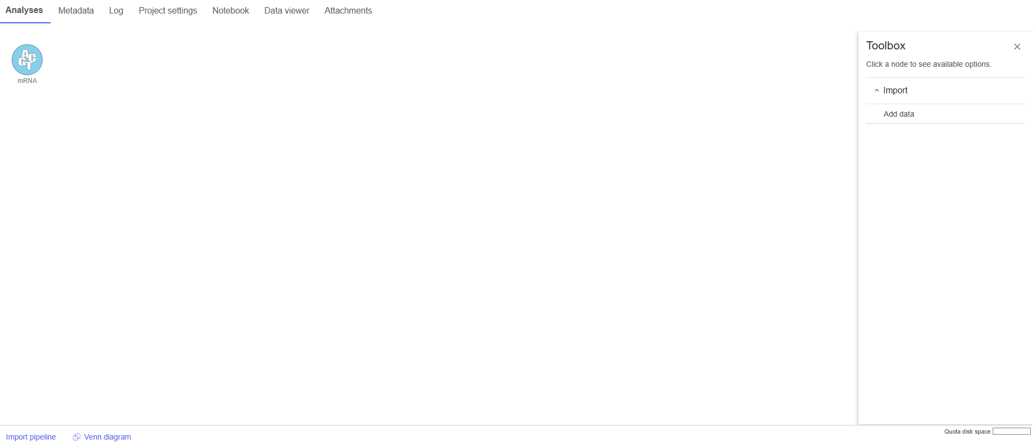Choose Add data in the Toolbox
This screenshot has height=445, width=1034.
899,114
